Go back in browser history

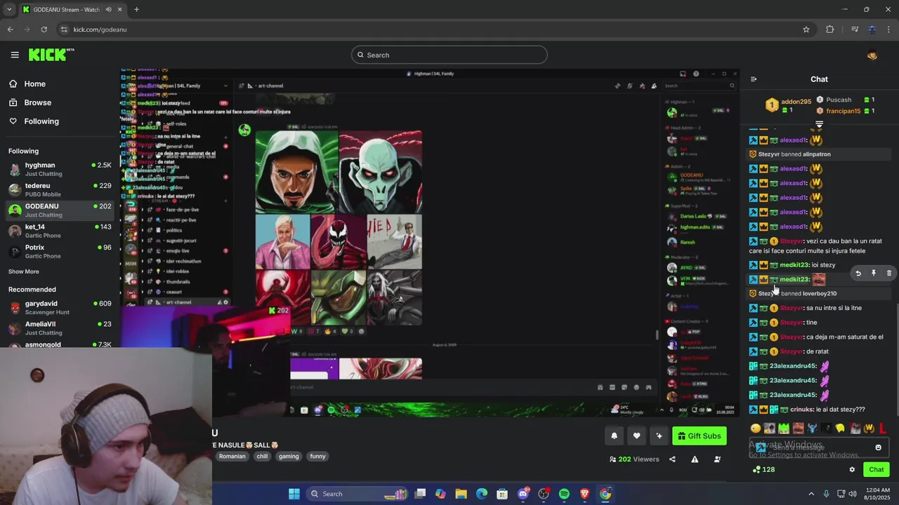10,29
